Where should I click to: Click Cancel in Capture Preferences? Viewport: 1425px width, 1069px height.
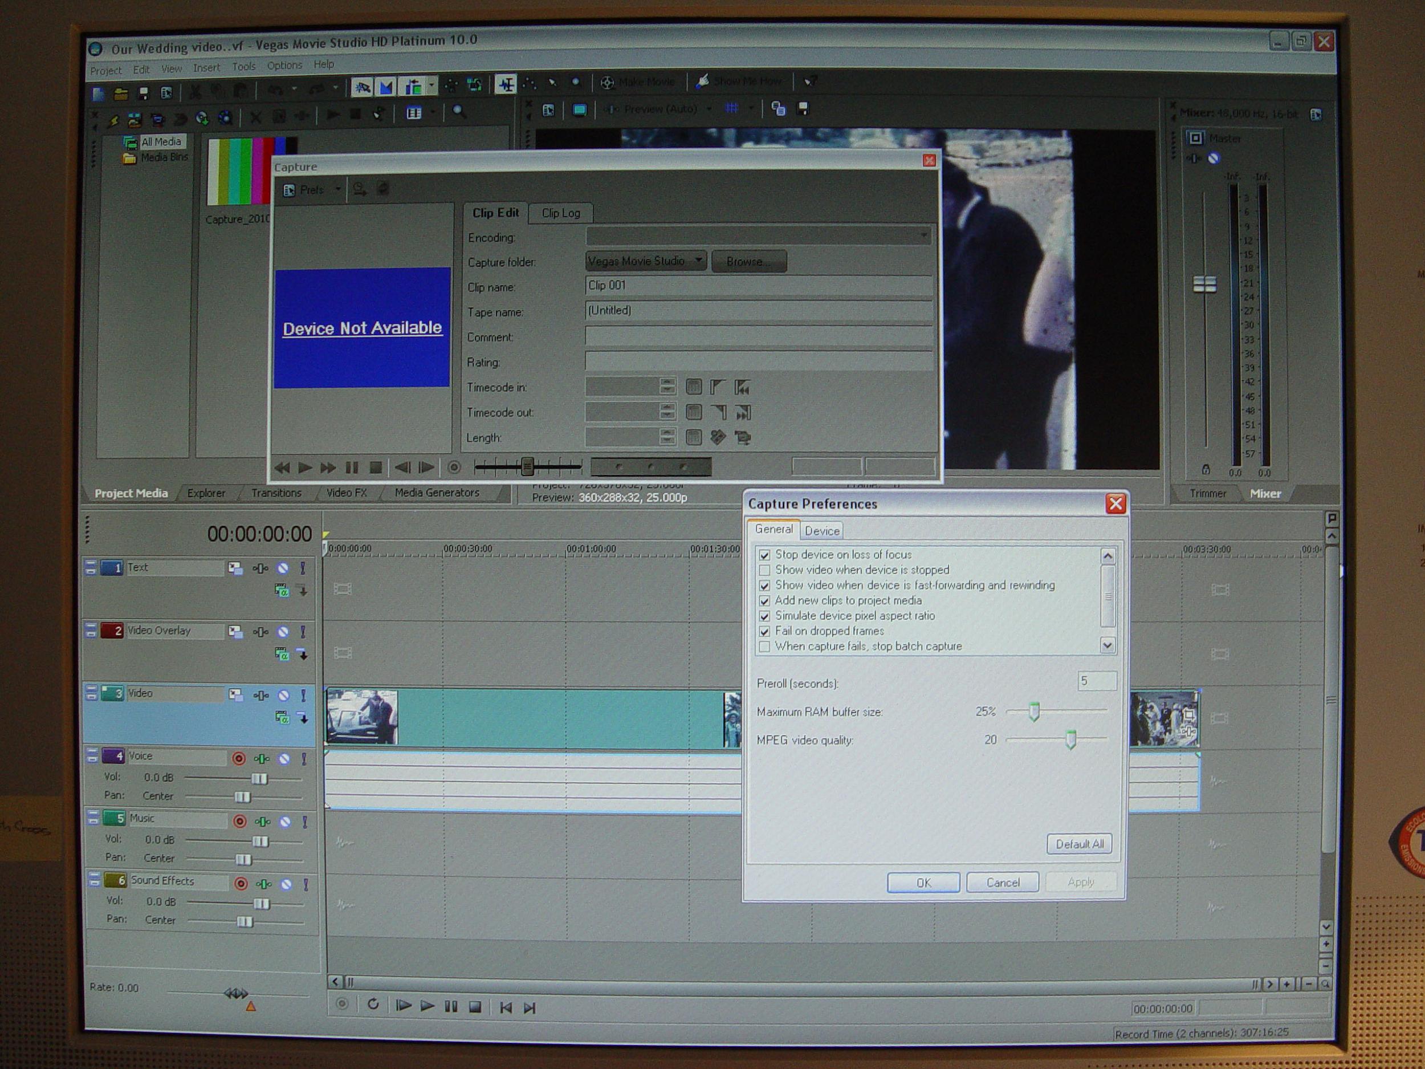click(1003, 882)
